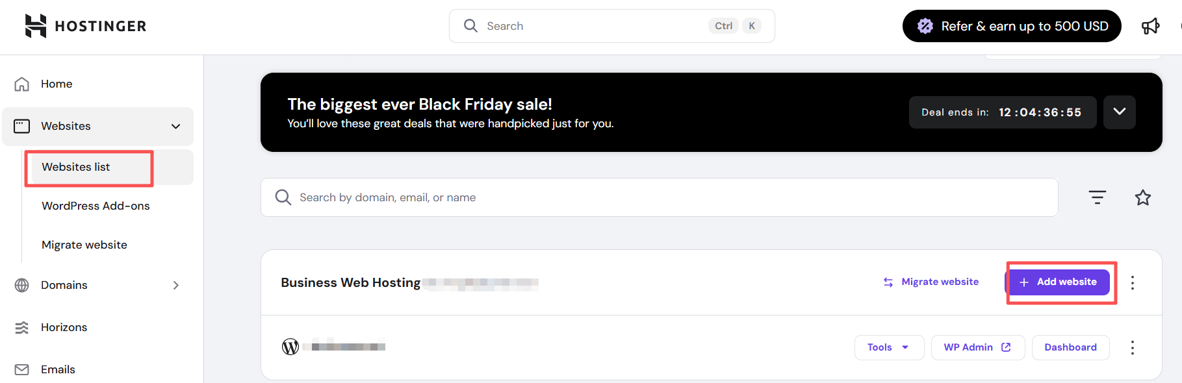Open the announcements megaphone icon

(1150, 26)
